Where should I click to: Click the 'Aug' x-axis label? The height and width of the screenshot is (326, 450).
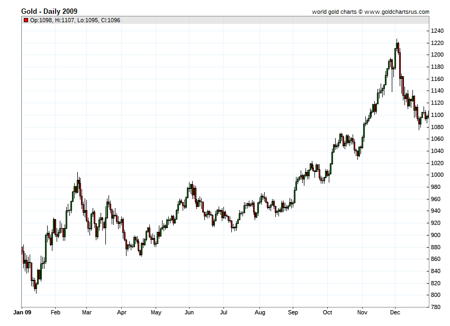[260, 312]
